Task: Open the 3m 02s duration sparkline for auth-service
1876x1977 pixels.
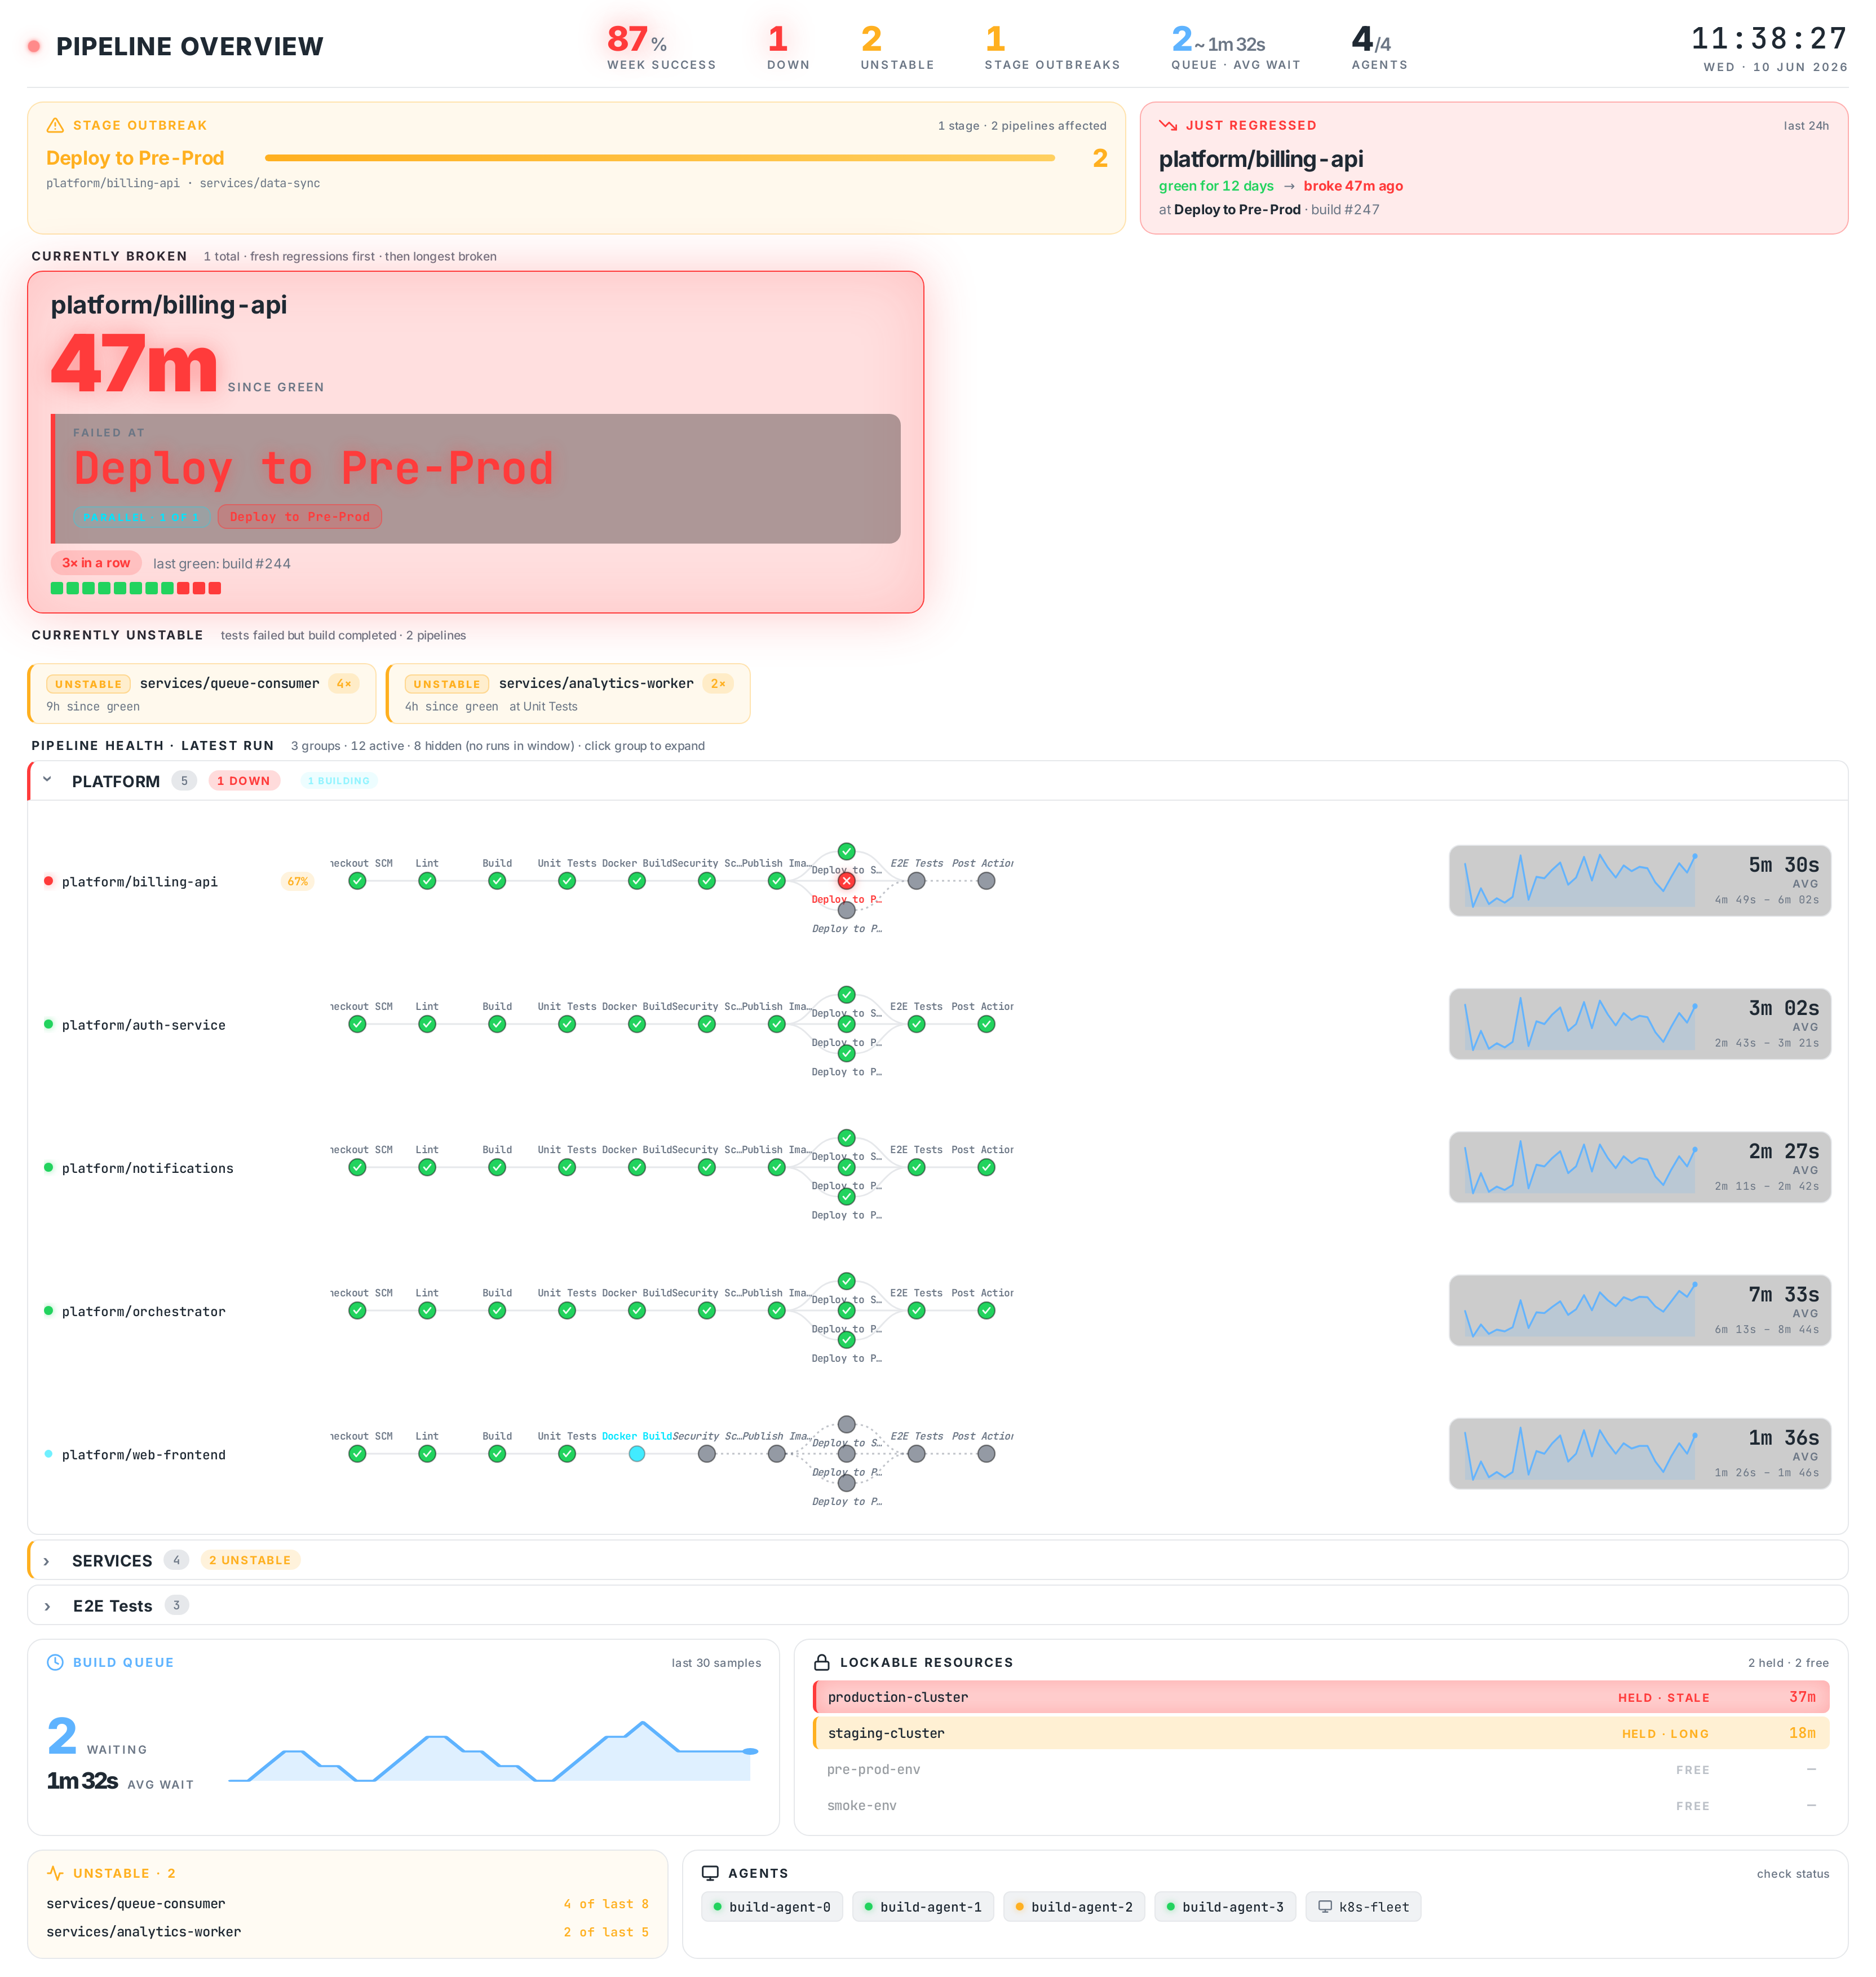Action: [1639, 1023]
